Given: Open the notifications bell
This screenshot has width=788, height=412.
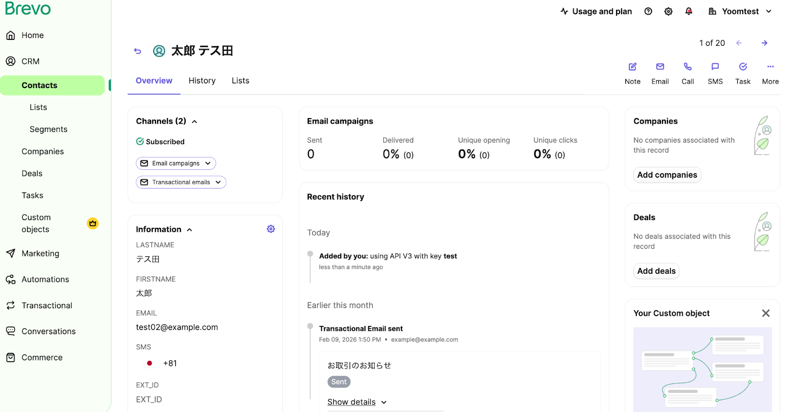Looking at the screenshot, I should click(689, 11).
